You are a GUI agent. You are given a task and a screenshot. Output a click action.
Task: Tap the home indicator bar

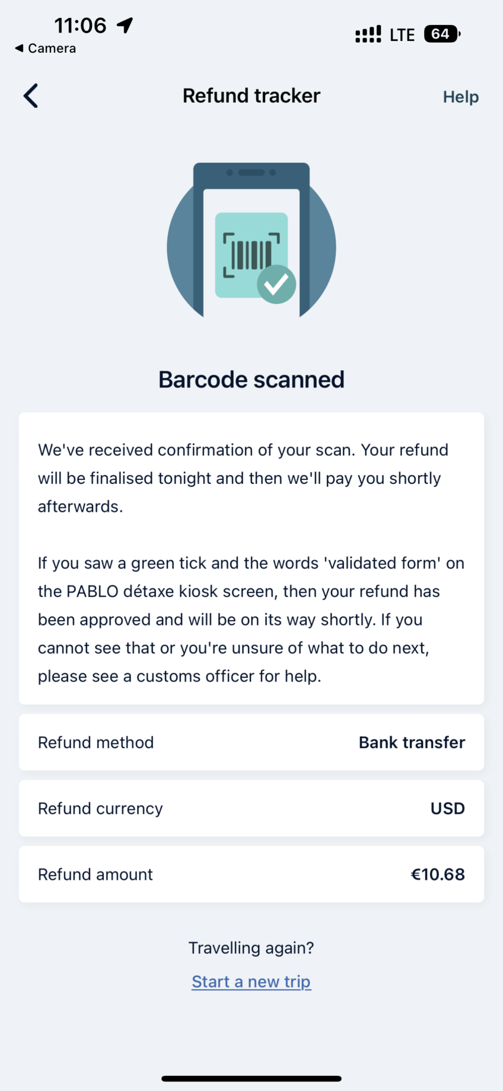click(x=251, y=1079)
